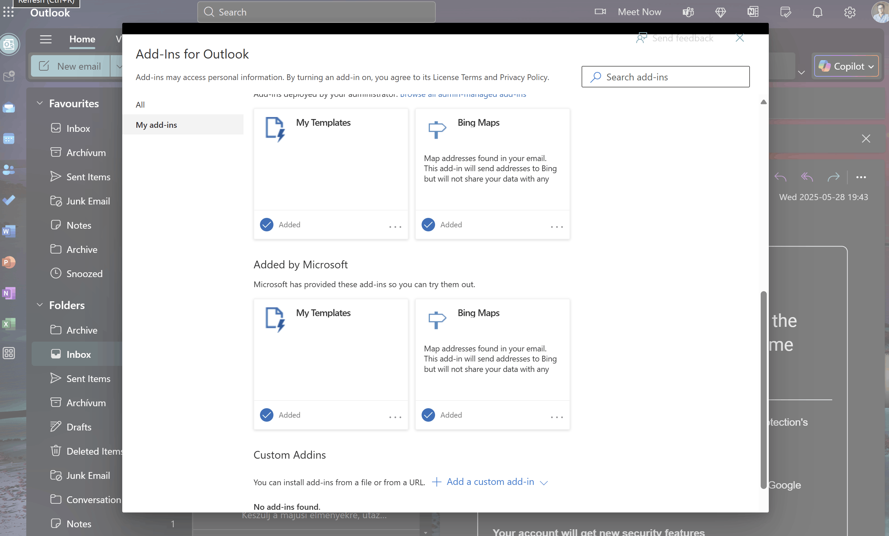Untick Added on the My Templates add-in
Viewport: 889px width, 536px height.
(266, 224)
